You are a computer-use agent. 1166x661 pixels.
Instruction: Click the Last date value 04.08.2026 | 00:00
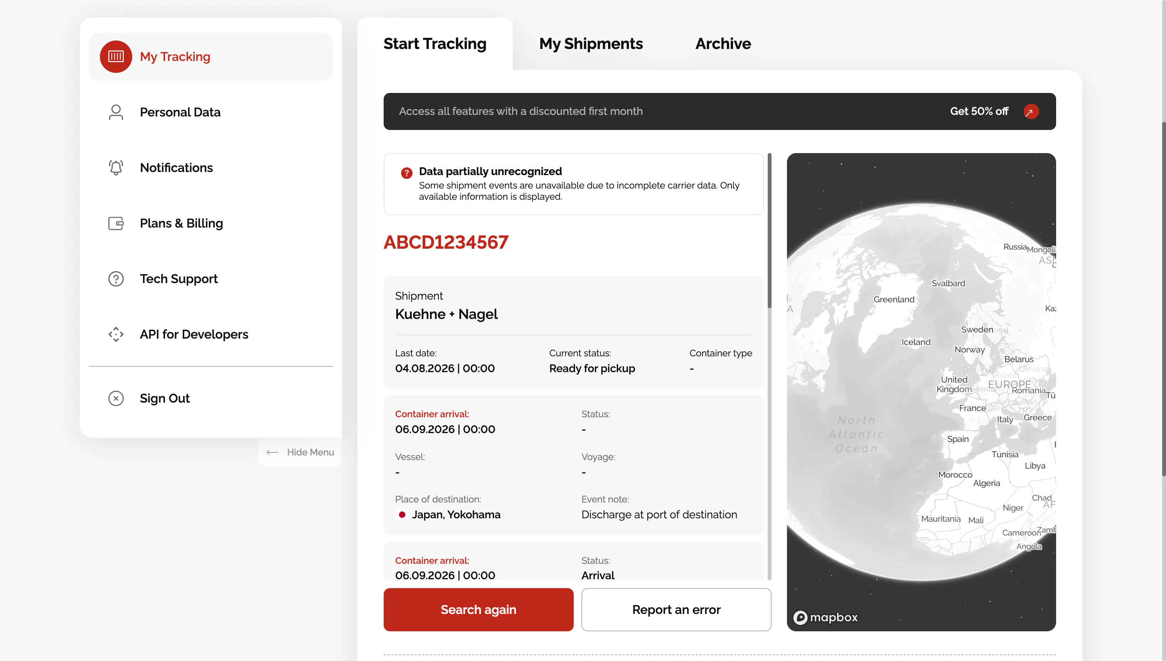(x=445, y=368)
